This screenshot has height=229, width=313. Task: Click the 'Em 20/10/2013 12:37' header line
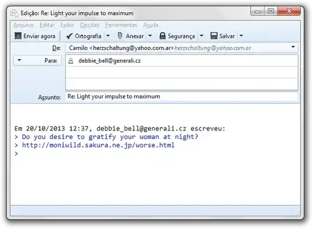click(x=120, y=128)
